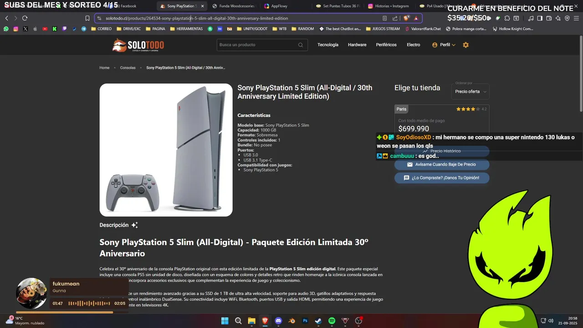Viewport: 583px width, 328px height.
Task: Bookmark this page icon
Action: 87,18
